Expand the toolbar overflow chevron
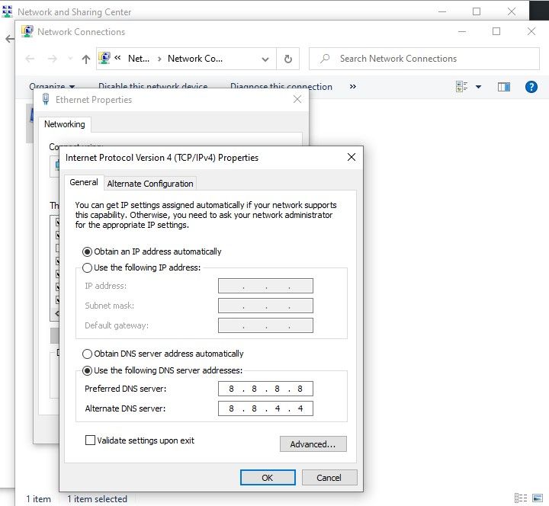Viewport: 549px width, 506px height. pyautogui.click(x=352, y=87)
